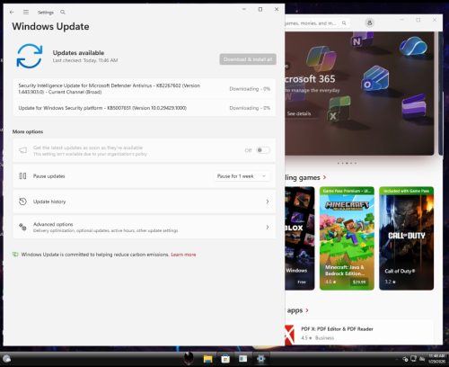This screenshot has width=449, height=367.
Task: Click the Store banner carousel page dots
Action: 347,163
